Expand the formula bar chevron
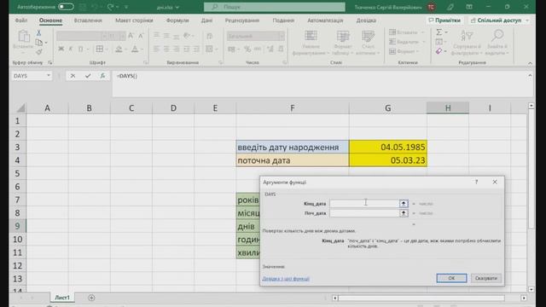Image resolution: width=546 pixels, height=307 pixels. click(530, 76)
